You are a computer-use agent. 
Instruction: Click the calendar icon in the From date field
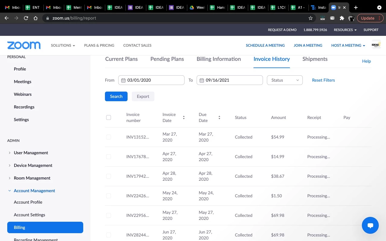pyautogui.click(x=123, y=80)
